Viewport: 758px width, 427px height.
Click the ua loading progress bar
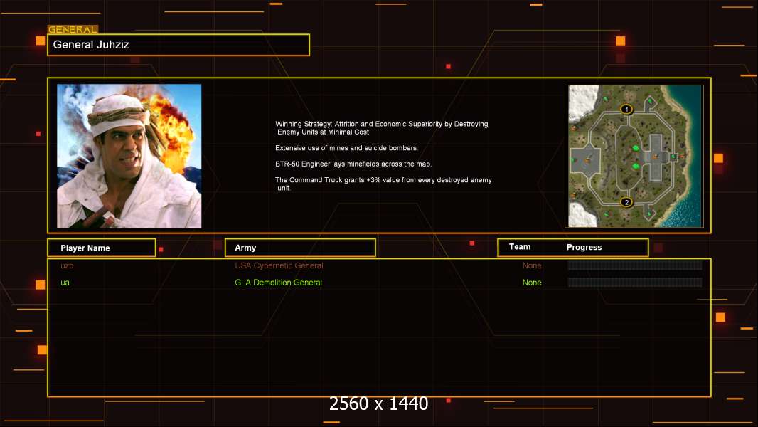click(635, 283)
